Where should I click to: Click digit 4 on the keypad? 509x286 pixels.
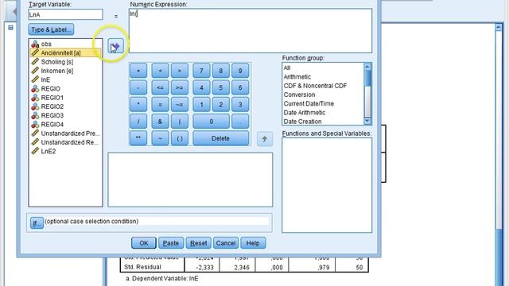coord(201,87)
